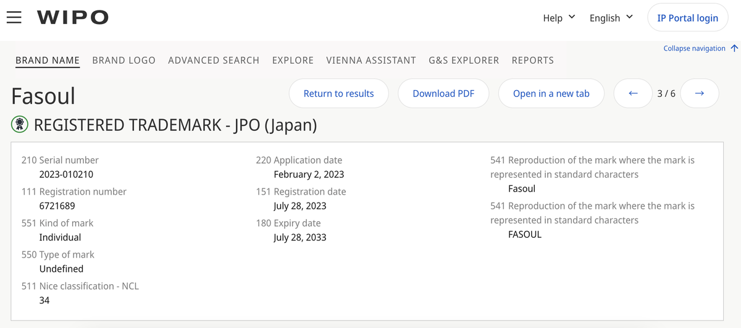The width and height of the screenshot is (741, 328).
Task: Select the registration number 6721689
Action: [57, 206]
